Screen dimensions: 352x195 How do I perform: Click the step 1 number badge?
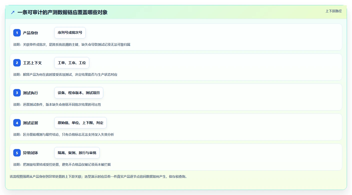17,33
